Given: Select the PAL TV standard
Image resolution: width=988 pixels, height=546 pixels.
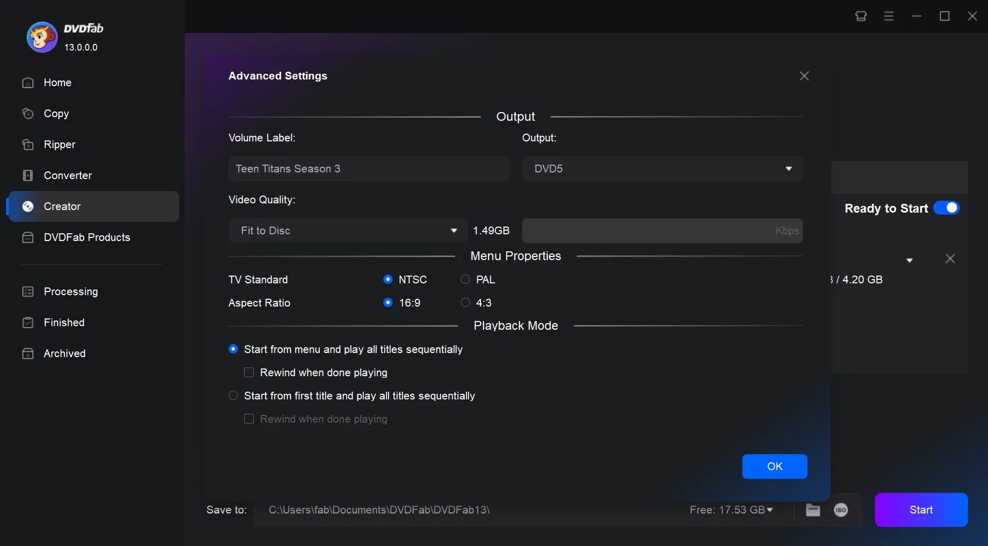Looking at the screenshot, I should (x=465, y=279).
